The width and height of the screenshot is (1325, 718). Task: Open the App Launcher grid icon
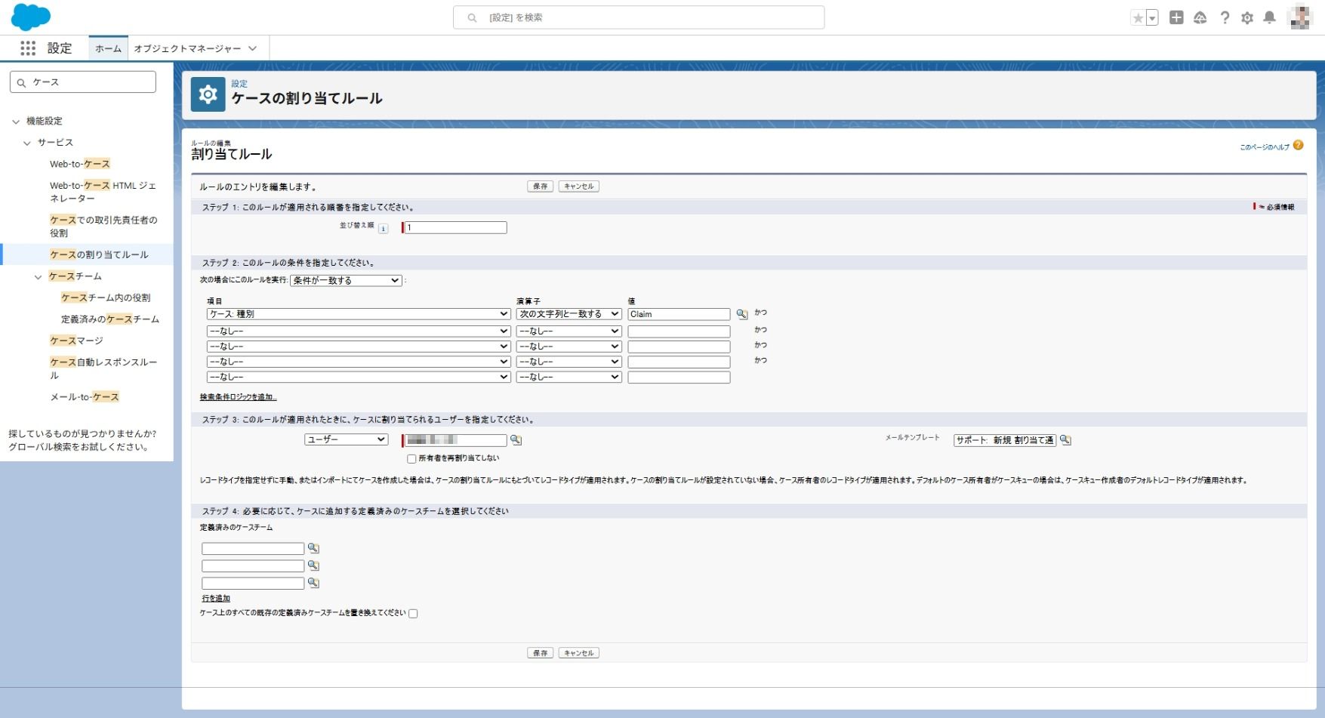[x=28, y=48]
